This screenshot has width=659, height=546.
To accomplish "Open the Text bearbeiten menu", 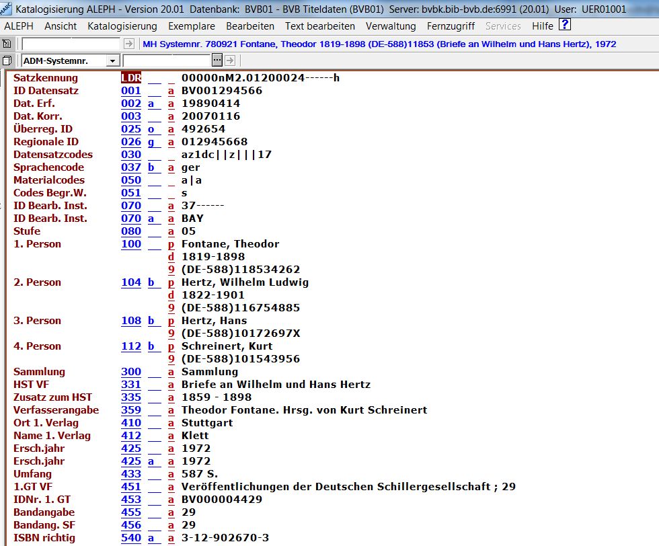I will coord(319,26).
